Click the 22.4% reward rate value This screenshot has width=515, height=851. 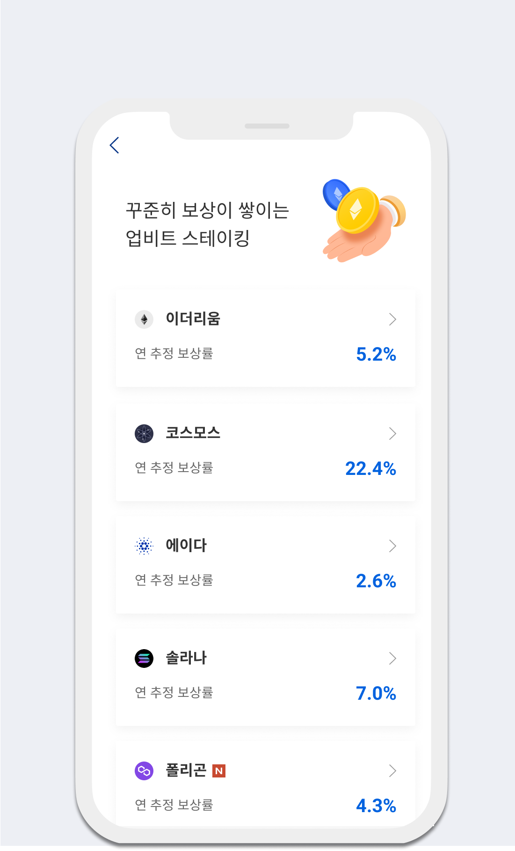coord(370,469)
